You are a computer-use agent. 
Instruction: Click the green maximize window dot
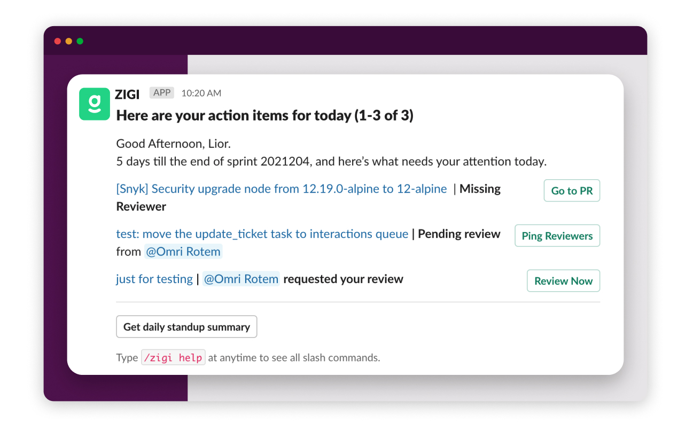[80, 41]
